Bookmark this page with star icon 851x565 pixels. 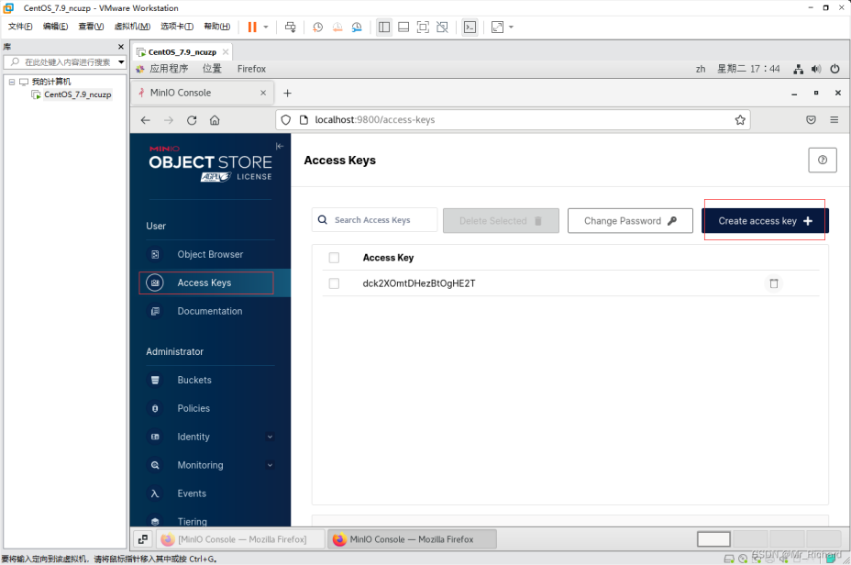(739, 120)
